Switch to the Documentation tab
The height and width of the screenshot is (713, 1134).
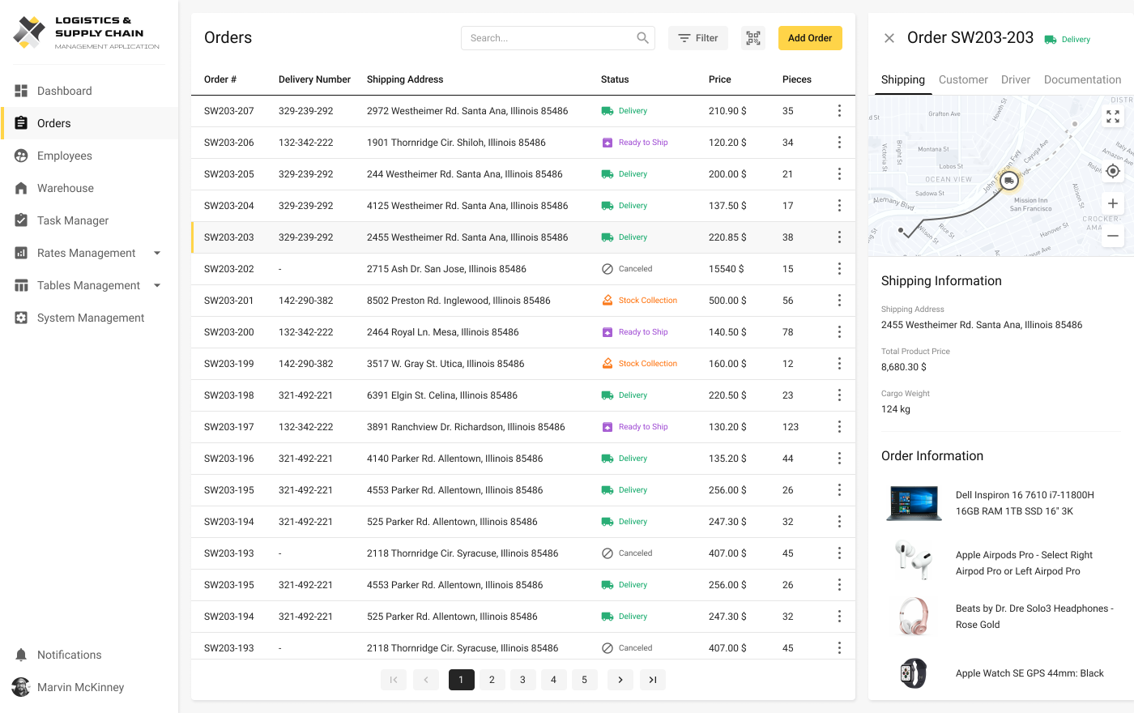[1082, 79]
